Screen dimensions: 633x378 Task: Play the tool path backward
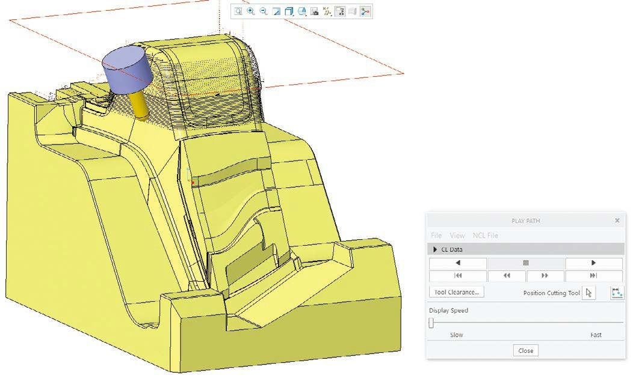point(458,263)
